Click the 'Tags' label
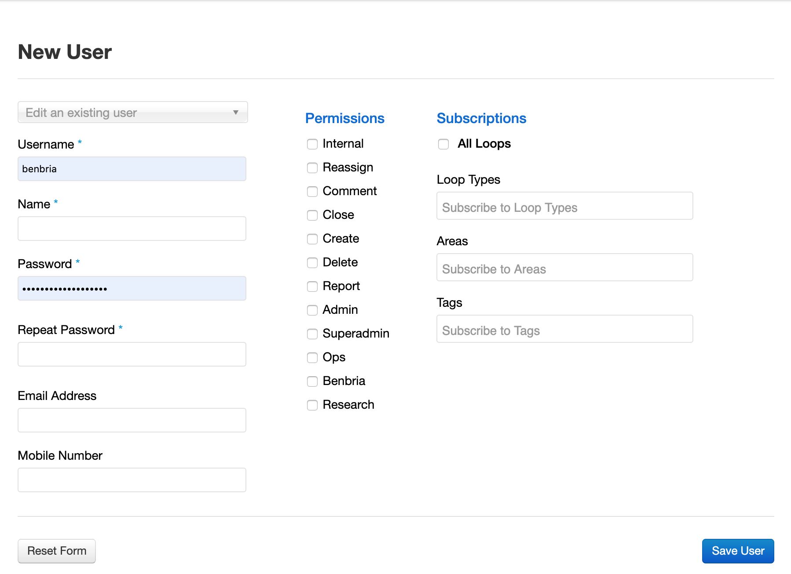This screenshot has height=574, width=791. coord(450,303)
